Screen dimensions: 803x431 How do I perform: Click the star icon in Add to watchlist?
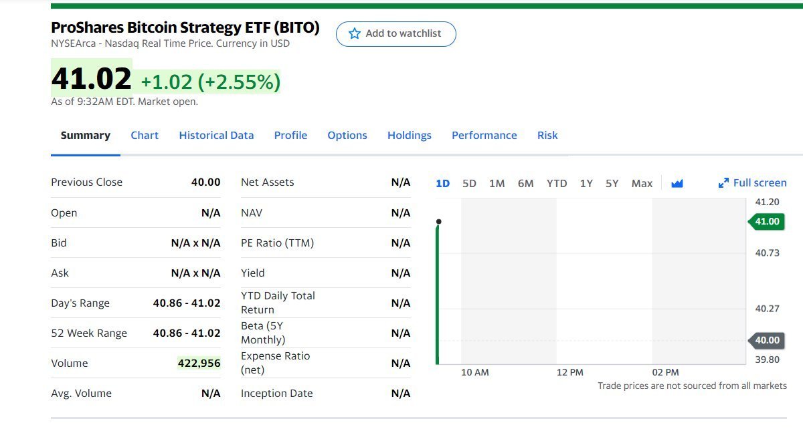pyautogui.click(x=355, y=33)
